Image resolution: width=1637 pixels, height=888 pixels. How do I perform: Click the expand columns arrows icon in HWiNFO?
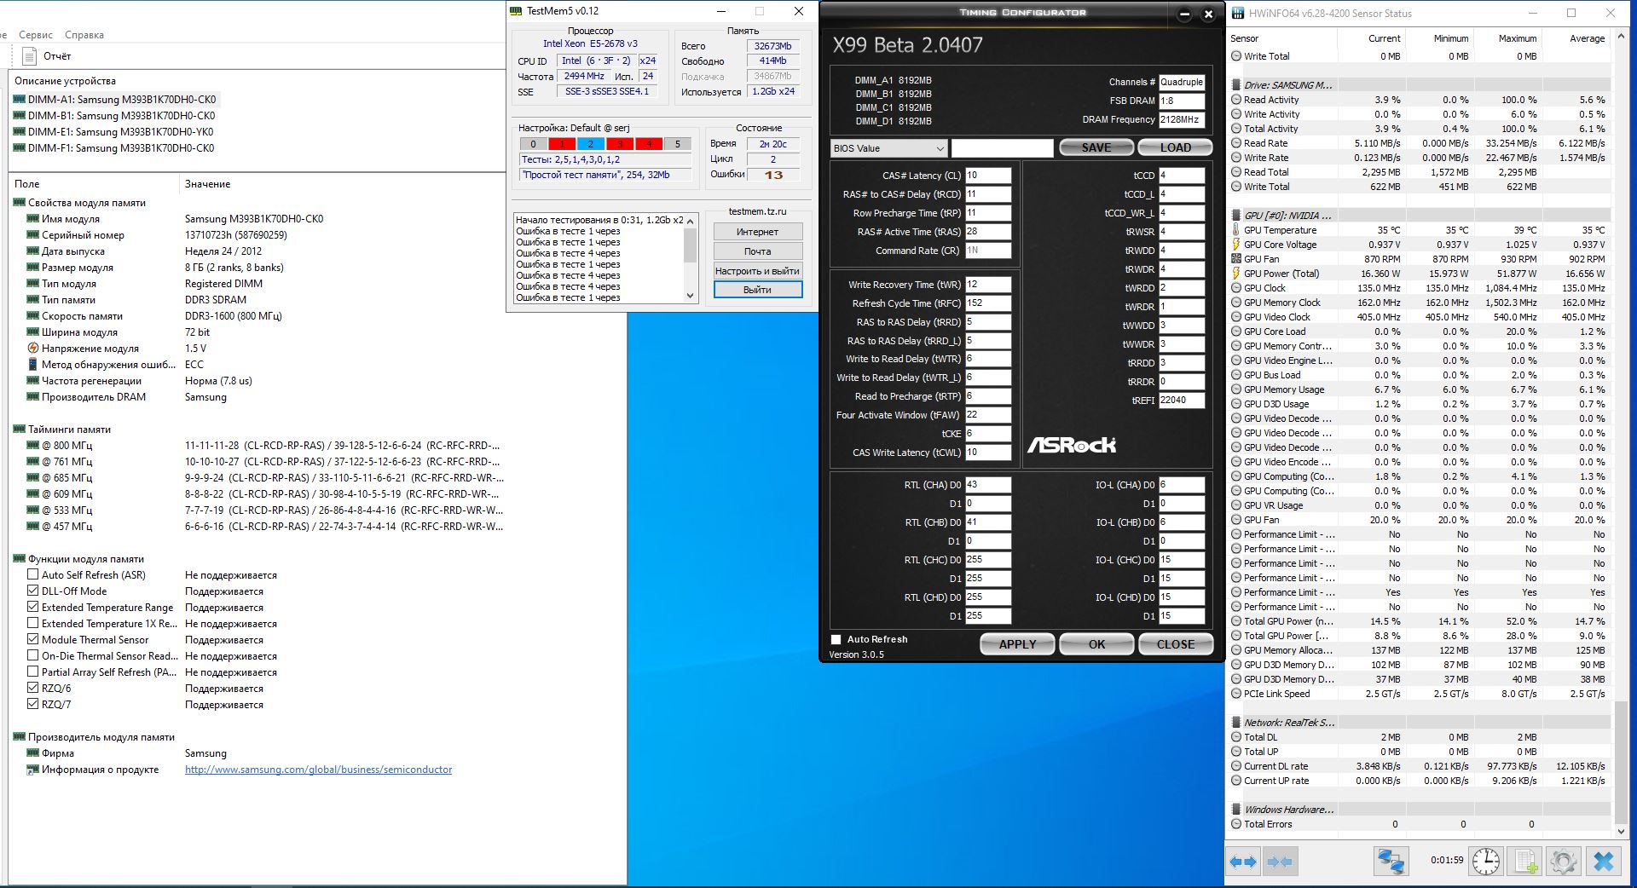pyautogui.click(x=1243, y=862)
